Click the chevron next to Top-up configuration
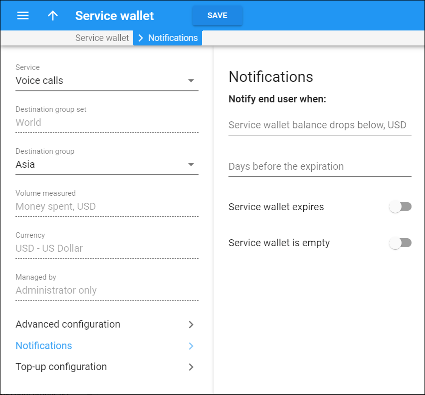 (x=191, y=367)
